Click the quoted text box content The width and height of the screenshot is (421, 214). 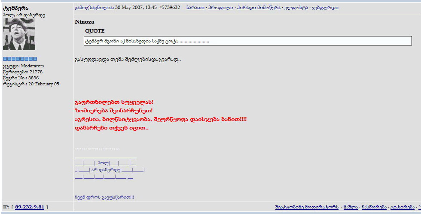[247, 41]
